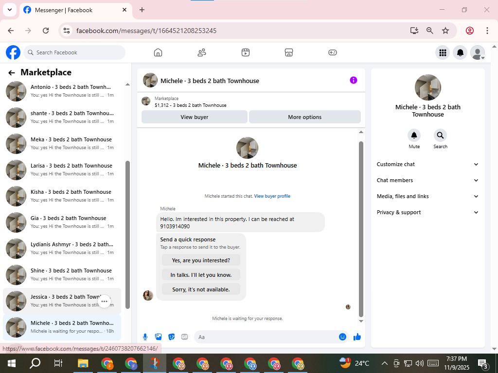The height and width of the screenshot is (373, 498).
Task: Open shante's conversation
Action: pyautogui.click(x=62, y=118)
